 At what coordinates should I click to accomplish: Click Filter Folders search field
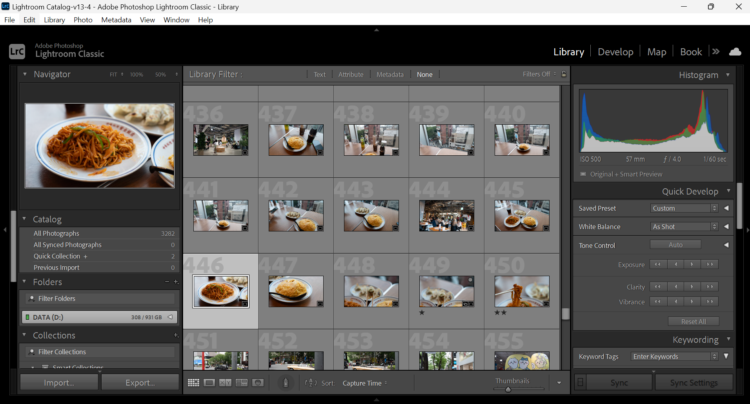point(100,298)
